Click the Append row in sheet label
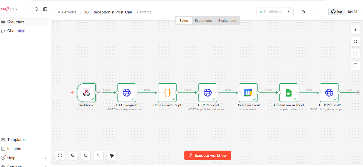This screenshot has width=363, height=167. 289,105
